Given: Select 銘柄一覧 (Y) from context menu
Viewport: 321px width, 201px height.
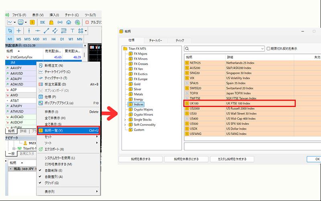Looking at the screenshot, I should (x=53, y=131).
